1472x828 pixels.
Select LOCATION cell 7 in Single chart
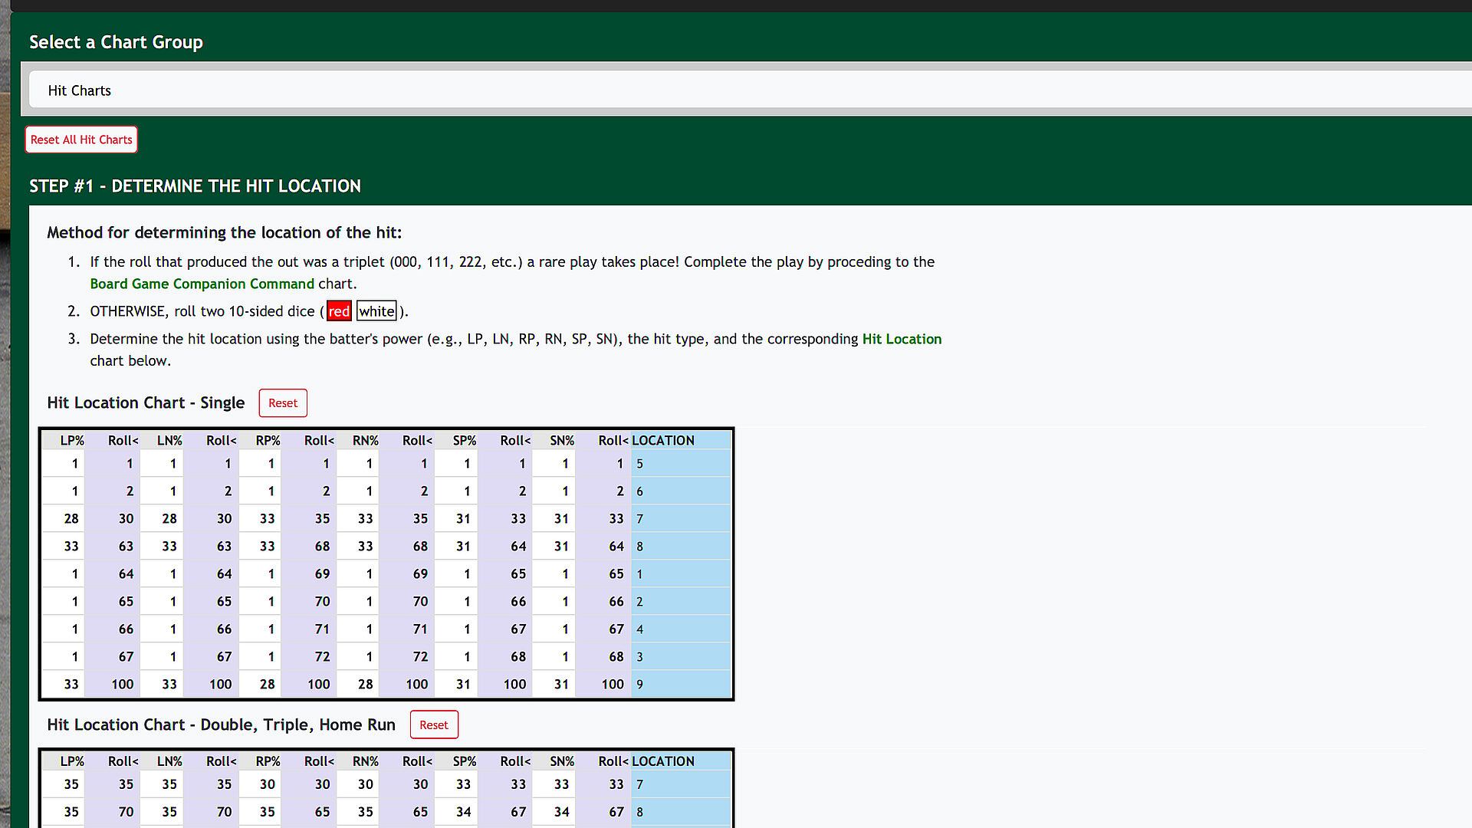[x=680, y=519]
